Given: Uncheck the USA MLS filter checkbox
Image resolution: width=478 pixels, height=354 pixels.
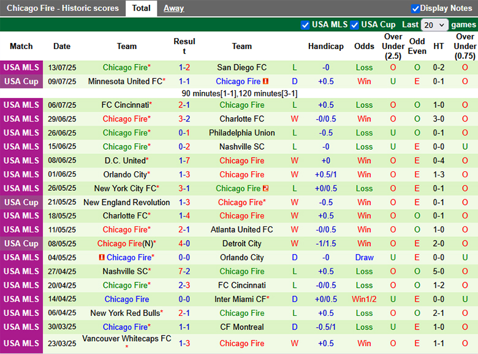Looking at the screenshot, I should pos(305,25).
